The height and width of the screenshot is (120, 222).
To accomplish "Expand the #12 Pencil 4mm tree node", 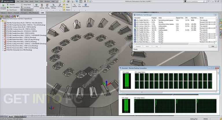I will point(3,46).
